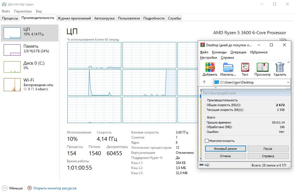Switch to the Автозагрузка tab
This screenshot has height=195, width=294.
(104, 18)
